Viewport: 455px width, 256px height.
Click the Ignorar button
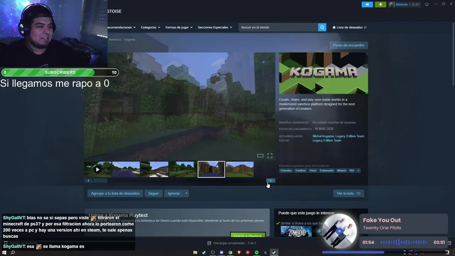(x=174, y=193)
